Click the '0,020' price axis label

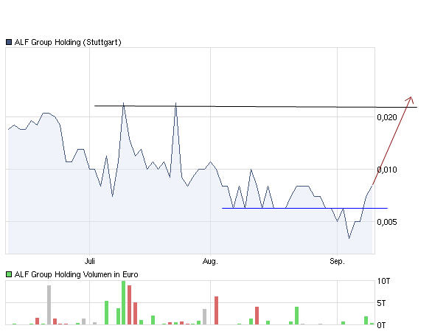[387, 117]
